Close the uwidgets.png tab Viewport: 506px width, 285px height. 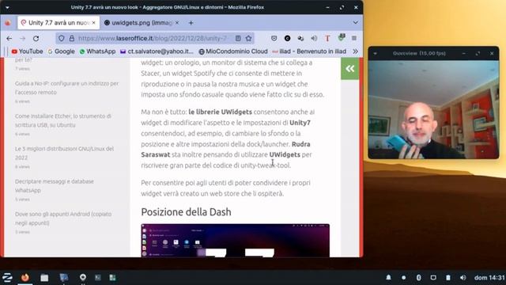[x=177, y=23]
